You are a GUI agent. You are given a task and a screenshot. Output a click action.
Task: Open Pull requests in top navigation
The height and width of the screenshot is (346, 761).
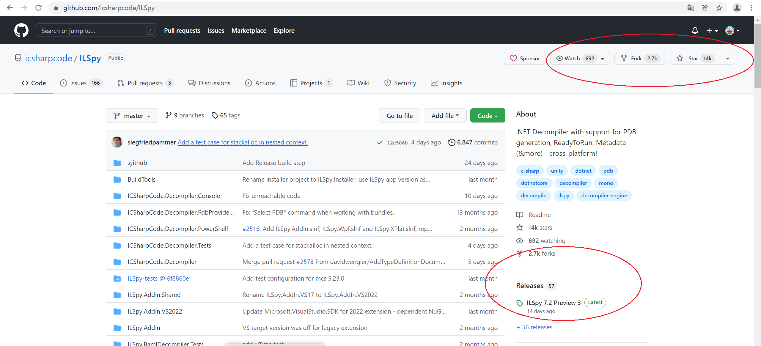click(x=182, y=30)
